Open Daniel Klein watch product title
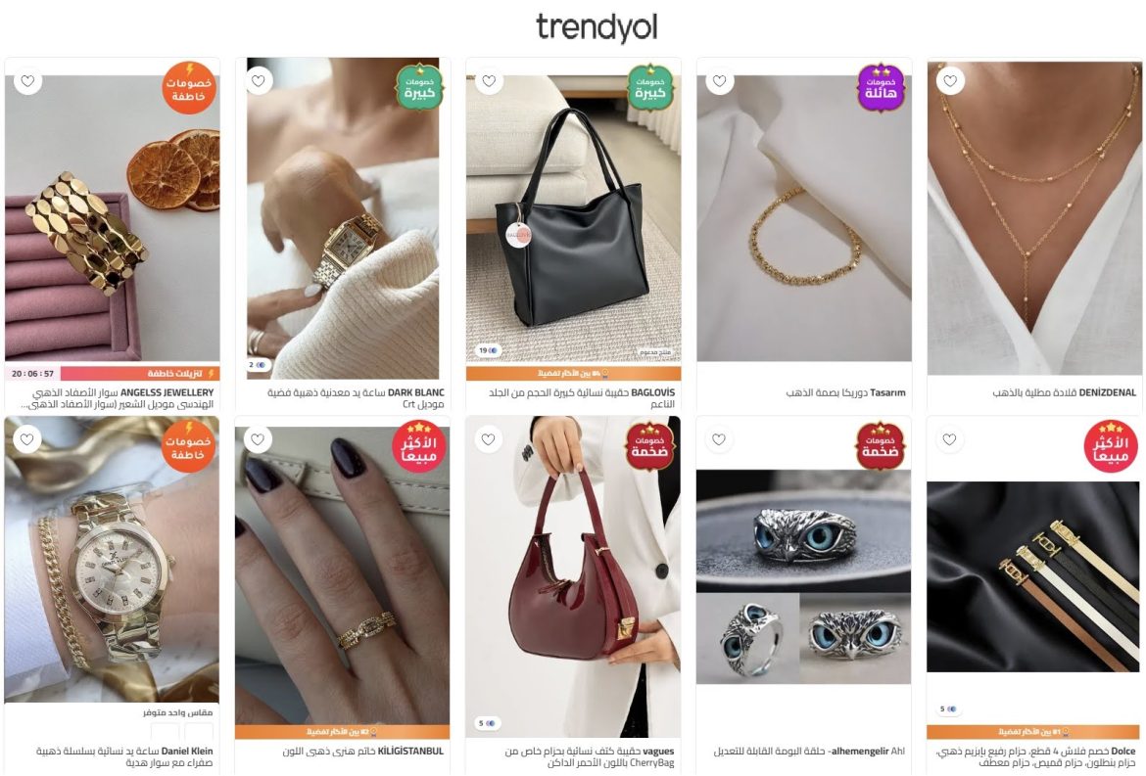Image resolution: width=1146 pixels, height=776 pixels. pyautogui.click(x=124, y=757)
